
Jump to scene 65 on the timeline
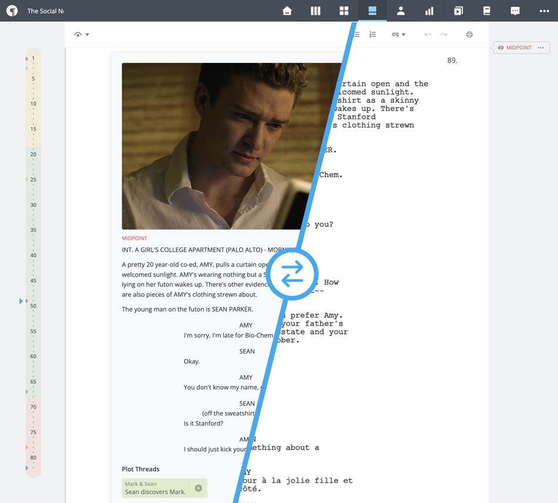coord(33,382)
